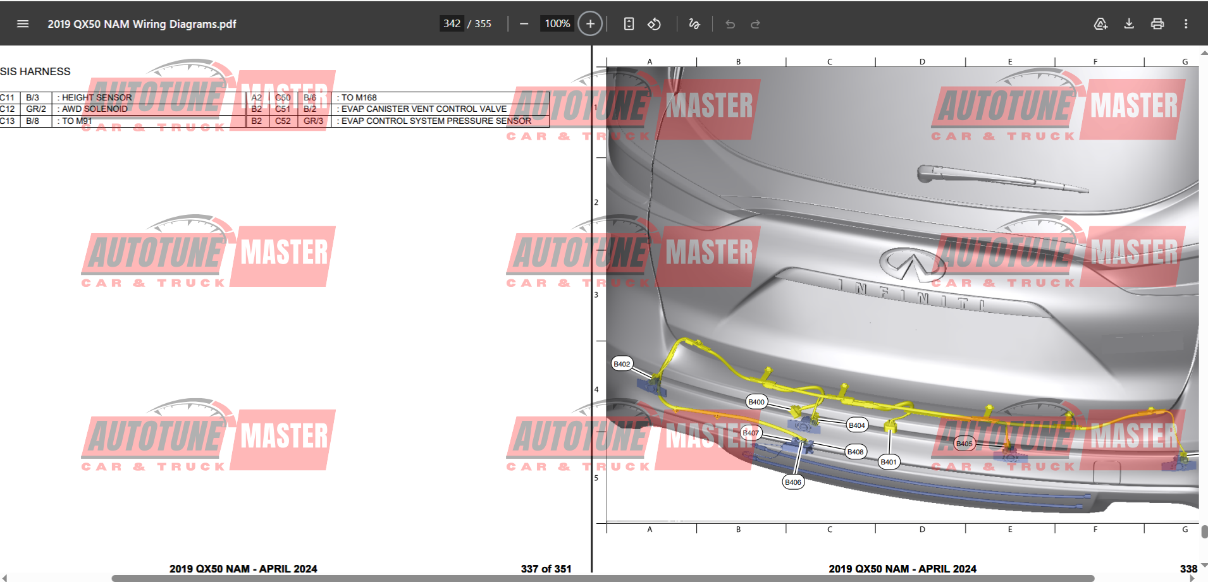The image size is (1208, 582).
Task: Click the C52 connector cell
Action: pos(283,121)
